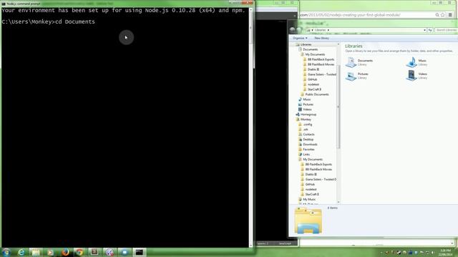The width and height of the screenshot is (458, 257).
Task: Open the Organize dropdown in Explorer
Action: coord(300,38)
